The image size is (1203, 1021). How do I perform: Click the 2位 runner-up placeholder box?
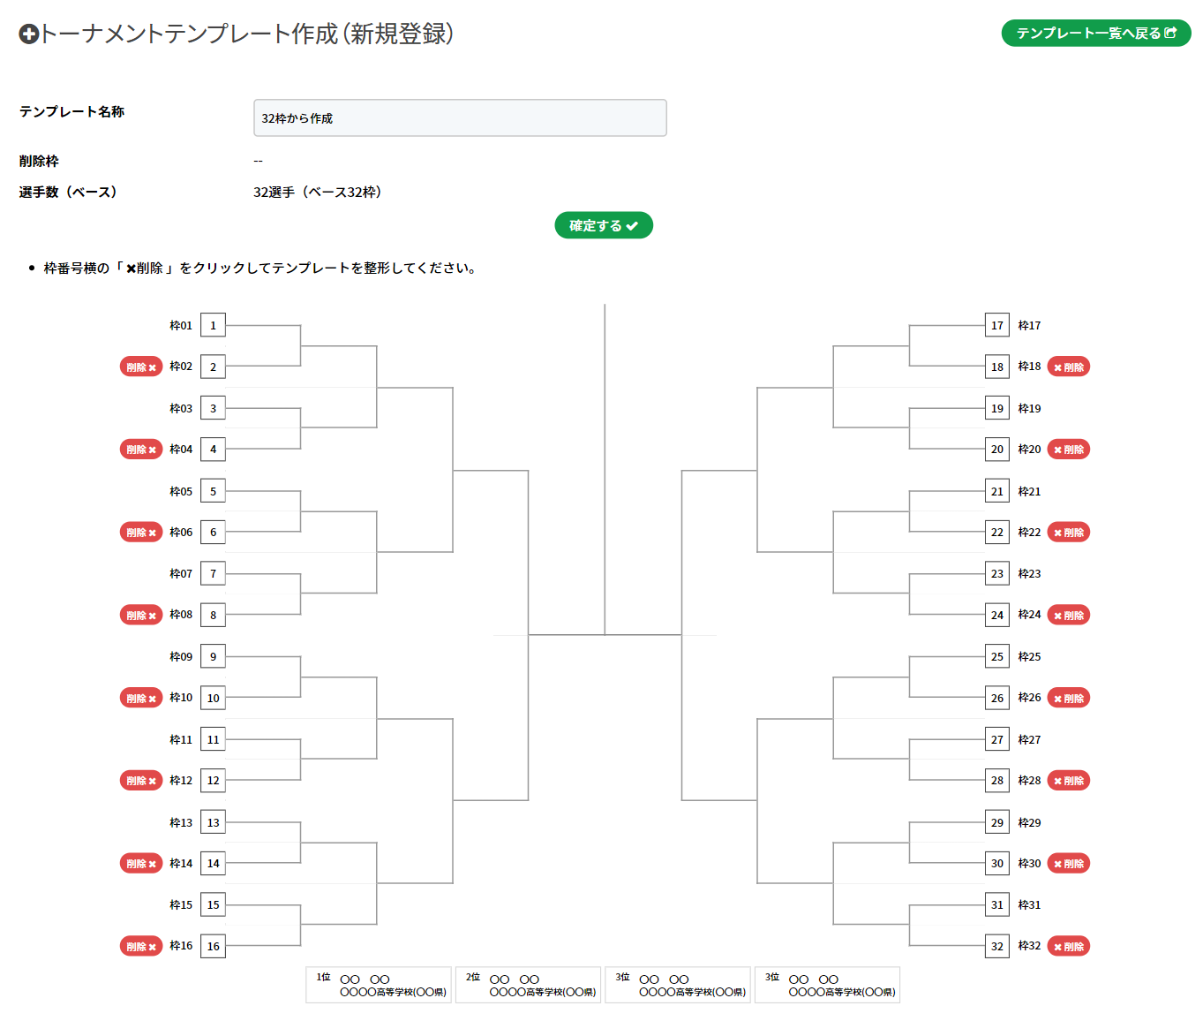(x=529, y=985)
